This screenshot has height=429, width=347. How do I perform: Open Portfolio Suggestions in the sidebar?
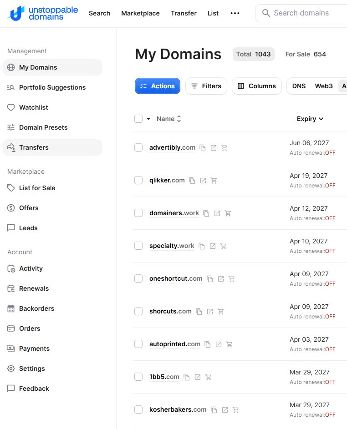[x=52, y=87]
